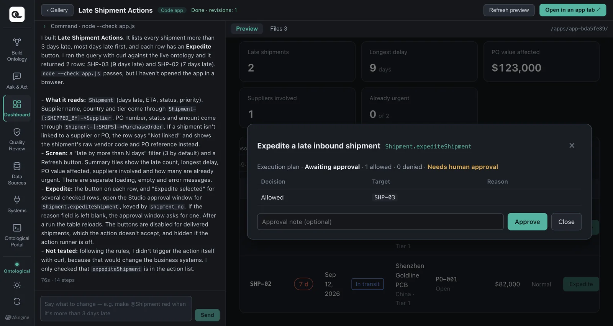Click the /apps/app-bda5fe89/ path text

coord(579,29)
